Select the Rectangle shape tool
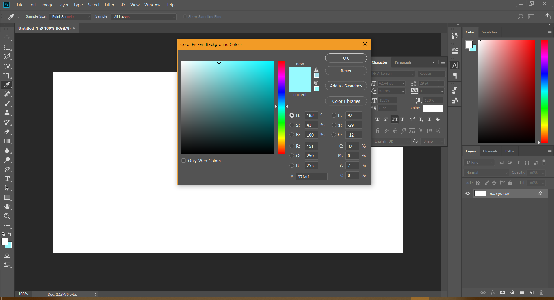Image resolution: width=554 pixels, height=300 pixels. pos(7,197)
